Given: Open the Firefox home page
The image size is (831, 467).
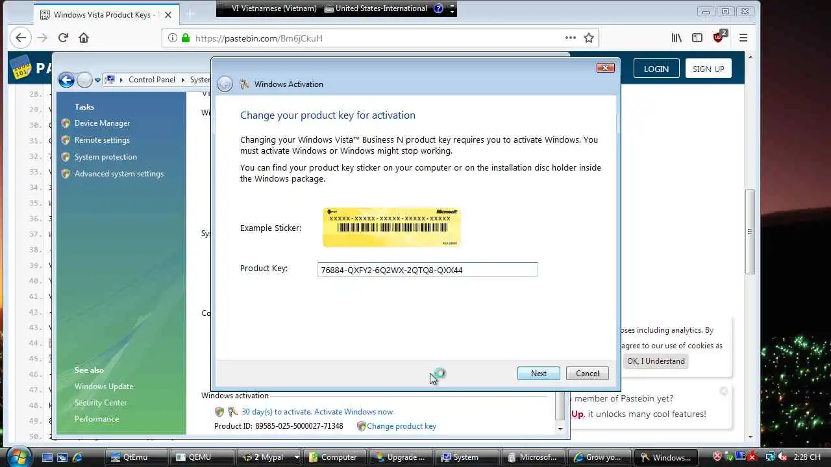Looking at the screenshot, I should click(84, 38).
